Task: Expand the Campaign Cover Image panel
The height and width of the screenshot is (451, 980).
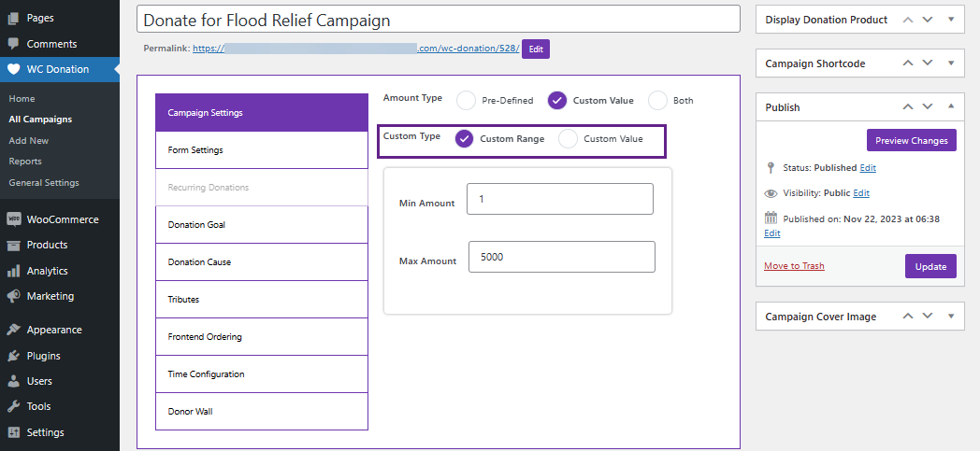Action: (x=951, y=317)
